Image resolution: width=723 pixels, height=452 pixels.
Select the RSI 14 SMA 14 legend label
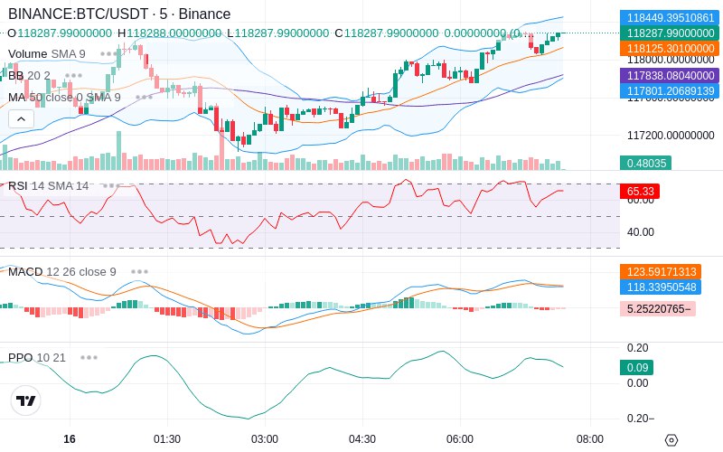pyautogui.click(x=49, y=186)
